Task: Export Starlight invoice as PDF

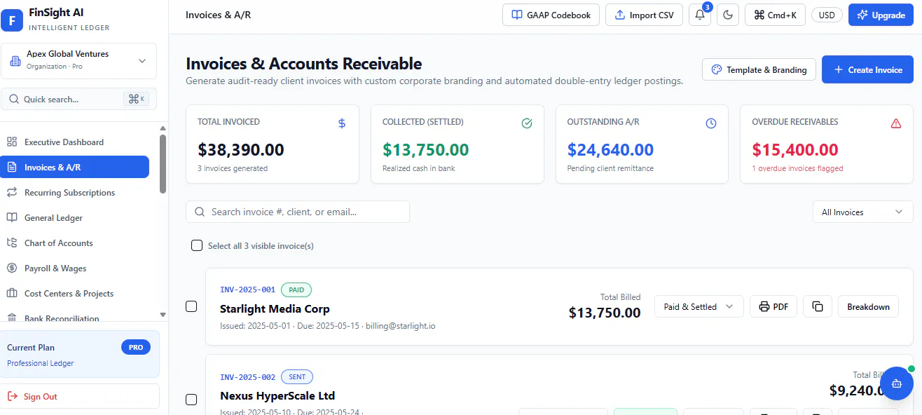Action: coord(773,306)
